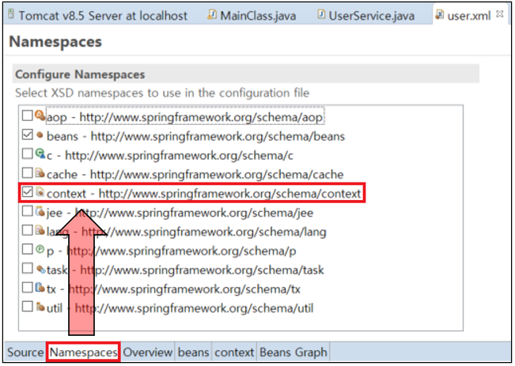The height and width of the screenshot is (366, 515).
Task: Switch to the Namespaces bottom tab
Action: click(x=83, y=353)
